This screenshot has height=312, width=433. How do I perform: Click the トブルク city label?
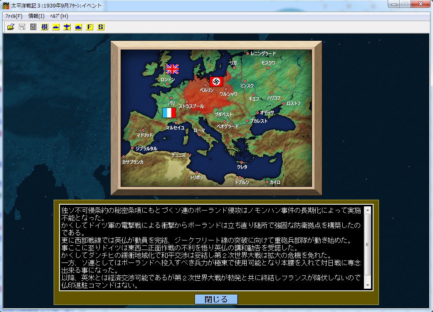(x=242, y=182)
